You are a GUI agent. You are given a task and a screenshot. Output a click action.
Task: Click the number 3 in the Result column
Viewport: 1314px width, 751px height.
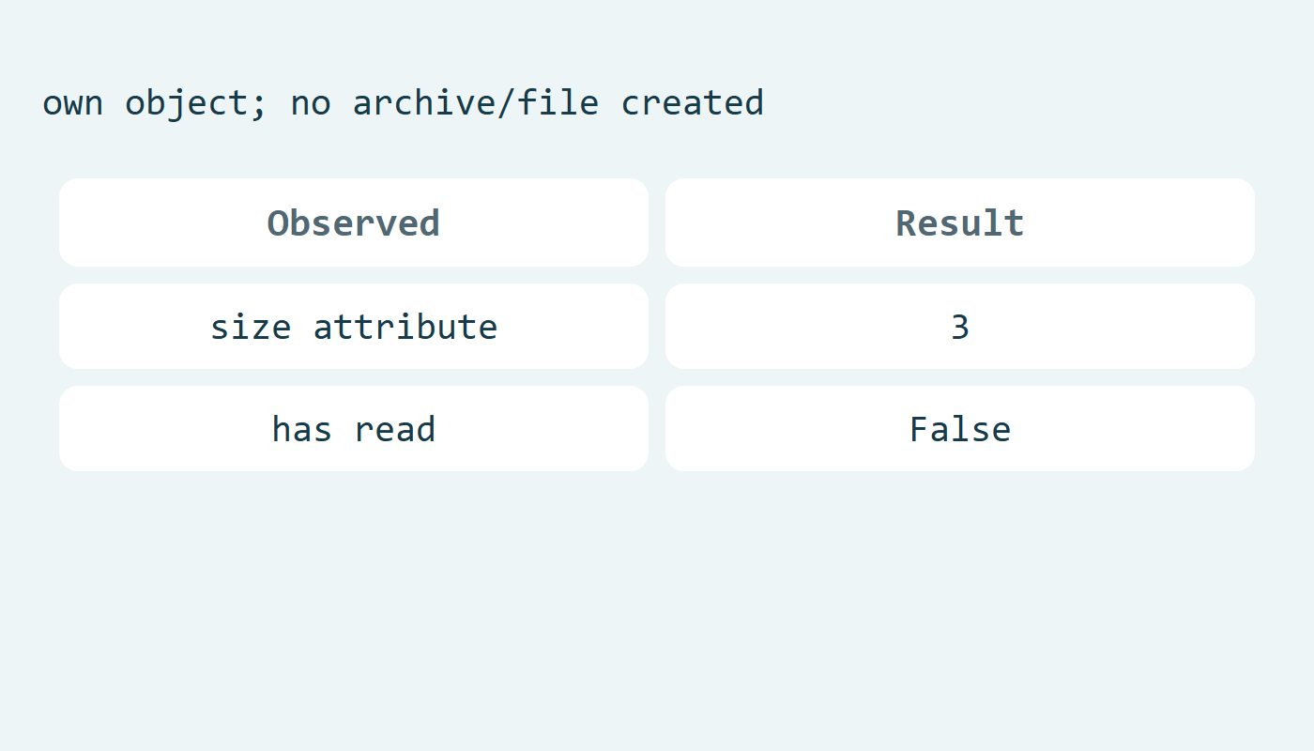[960, 327]
